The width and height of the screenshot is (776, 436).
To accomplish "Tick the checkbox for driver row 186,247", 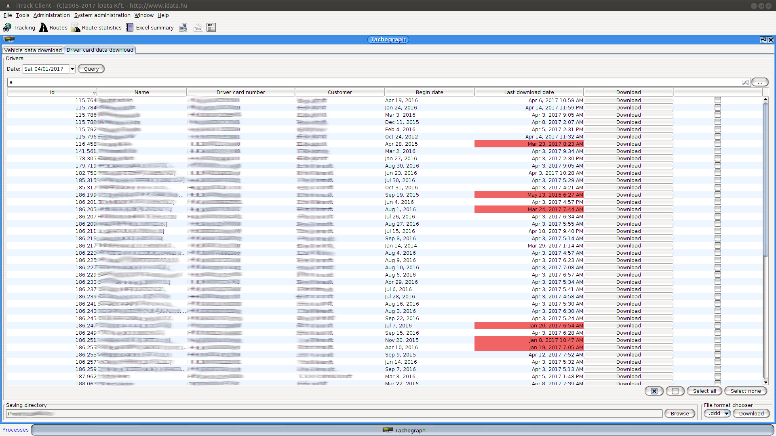I will coord(717,325).
